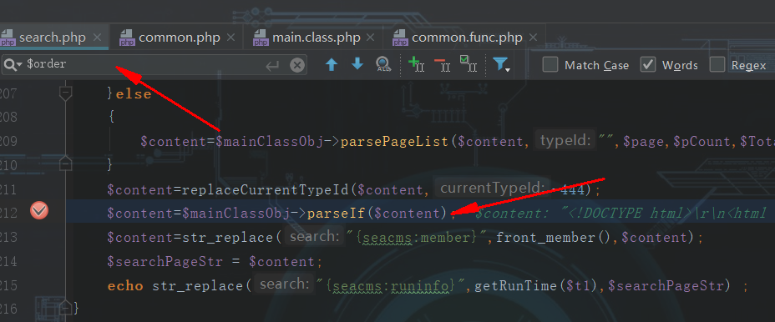Click the php file icon on common.func.php tab

point(400,38)
